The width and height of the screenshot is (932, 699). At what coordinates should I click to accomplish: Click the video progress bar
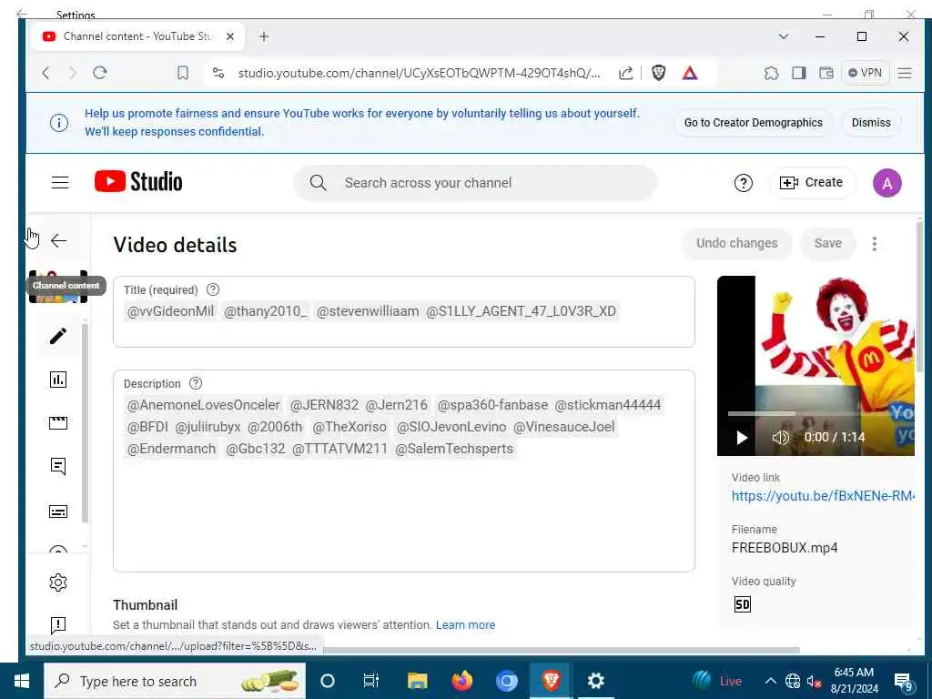click(x=820, y=414)
